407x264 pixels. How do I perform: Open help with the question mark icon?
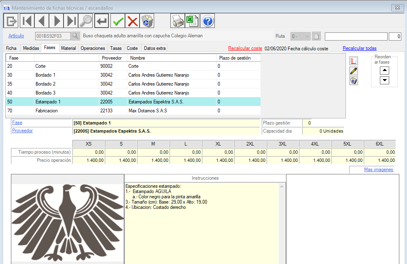(x=208, y=20)
